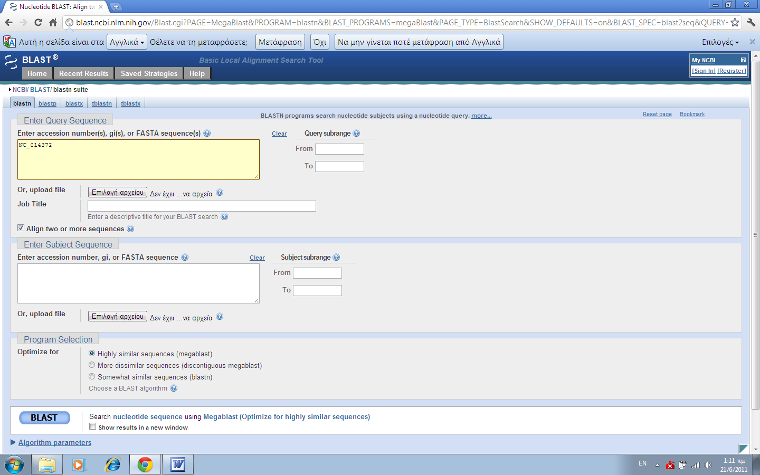Open Recent Results menu item
This screenshot has width=760, height=475.
tap(83, 73)
